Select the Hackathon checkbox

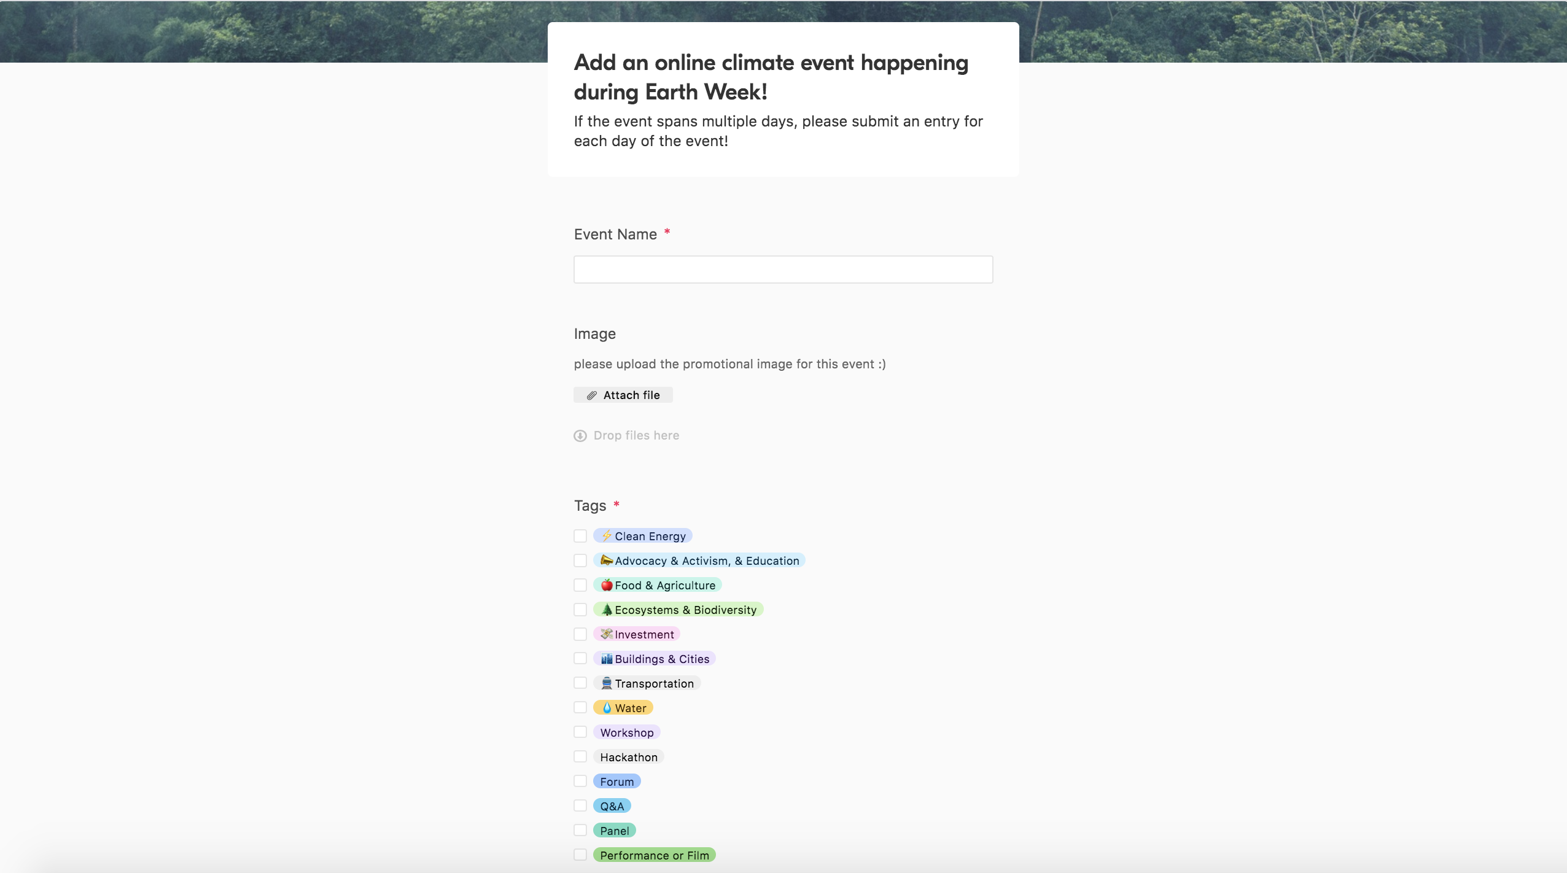(580, 756)
